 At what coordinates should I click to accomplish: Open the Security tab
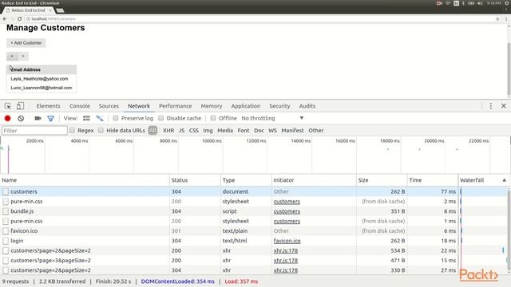point(279,106)
